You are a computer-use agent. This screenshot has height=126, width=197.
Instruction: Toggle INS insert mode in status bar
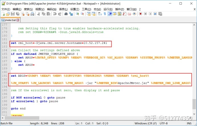189,123
